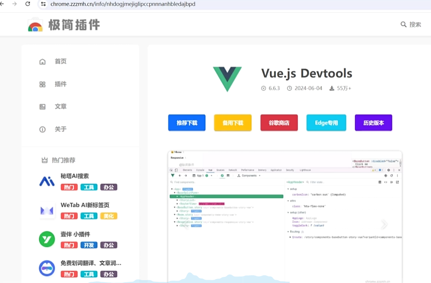The height and width of the screenshot is (283, 431).
Task: Open 免费划词翻译、文章润... title link
Action: point(91,263)
